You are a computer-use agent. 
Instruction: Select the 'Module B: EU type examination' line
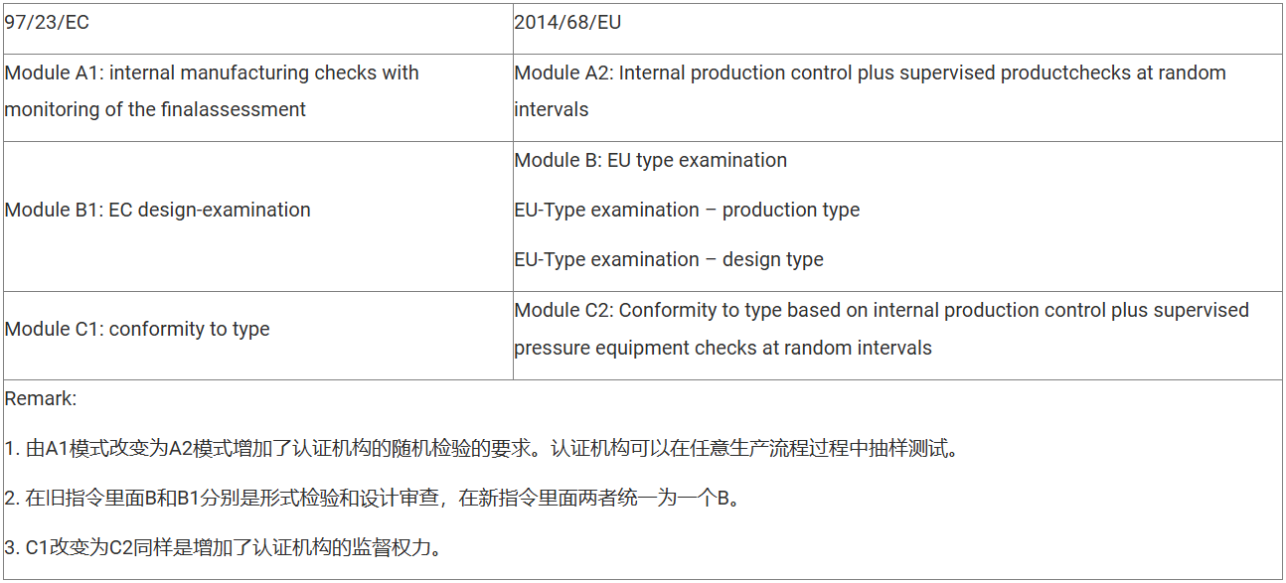pos(650,160)
